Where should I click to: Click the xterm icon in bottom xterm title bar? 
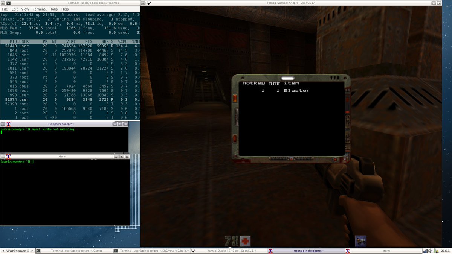pyautogui.click(x=8, y=156)
